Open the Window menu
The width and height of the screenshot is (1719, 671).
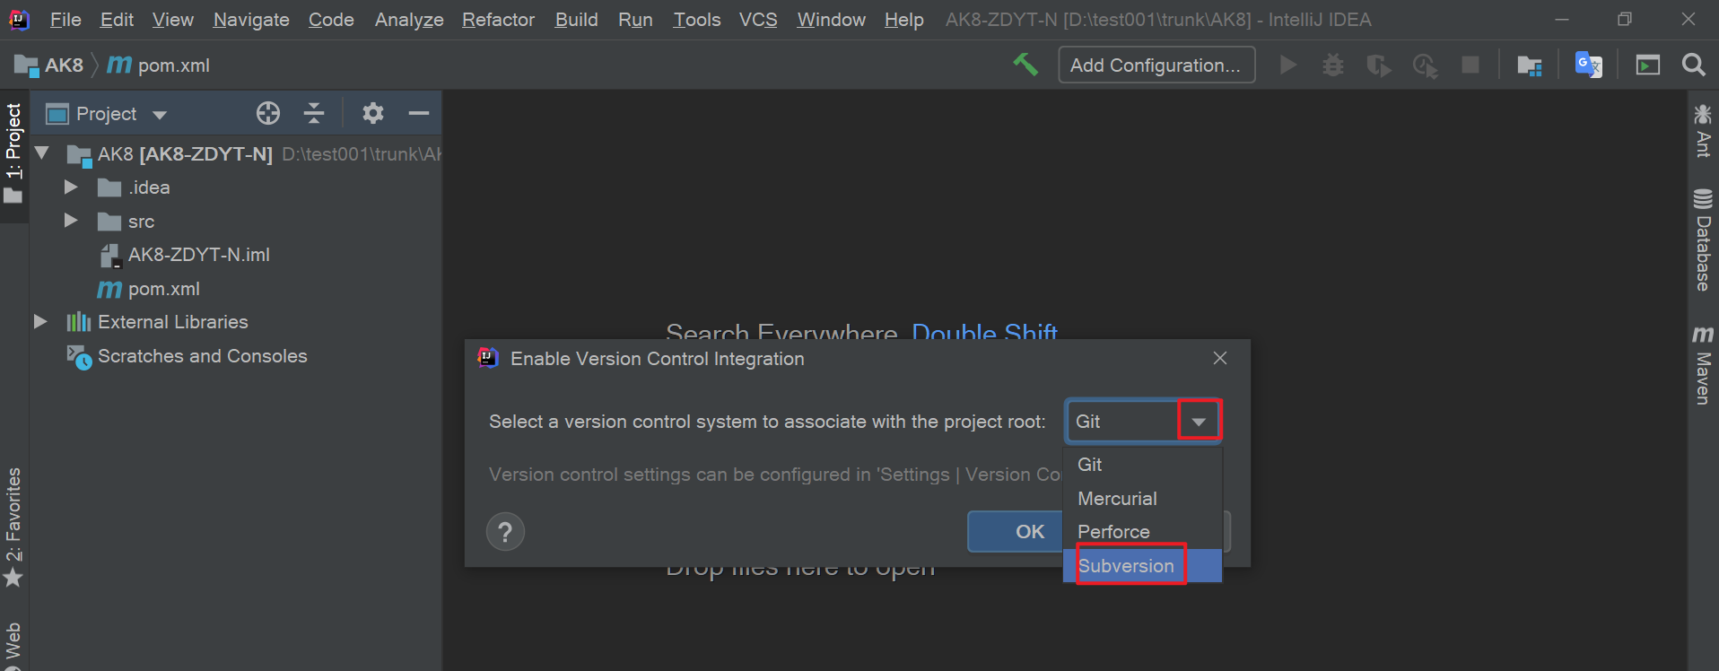(831, 20)
